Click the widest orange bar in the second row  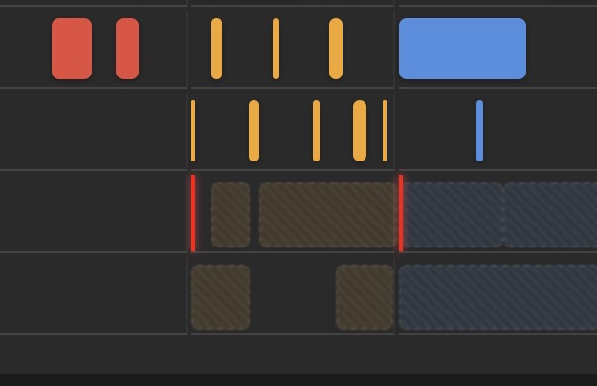pyautogui.click(x=360, y=131)
